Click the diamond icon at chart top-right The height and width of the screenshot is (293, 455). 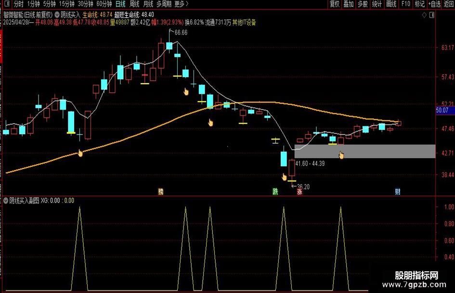pyautogui.click(x=424, y=15)
